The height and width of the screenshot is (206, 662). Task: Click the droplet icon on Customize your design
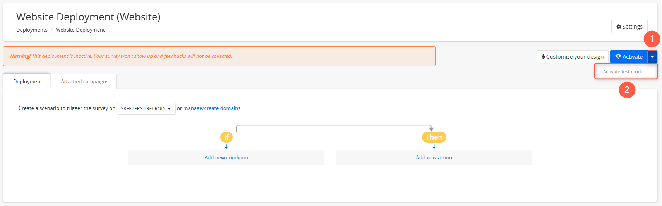[543, 57]
